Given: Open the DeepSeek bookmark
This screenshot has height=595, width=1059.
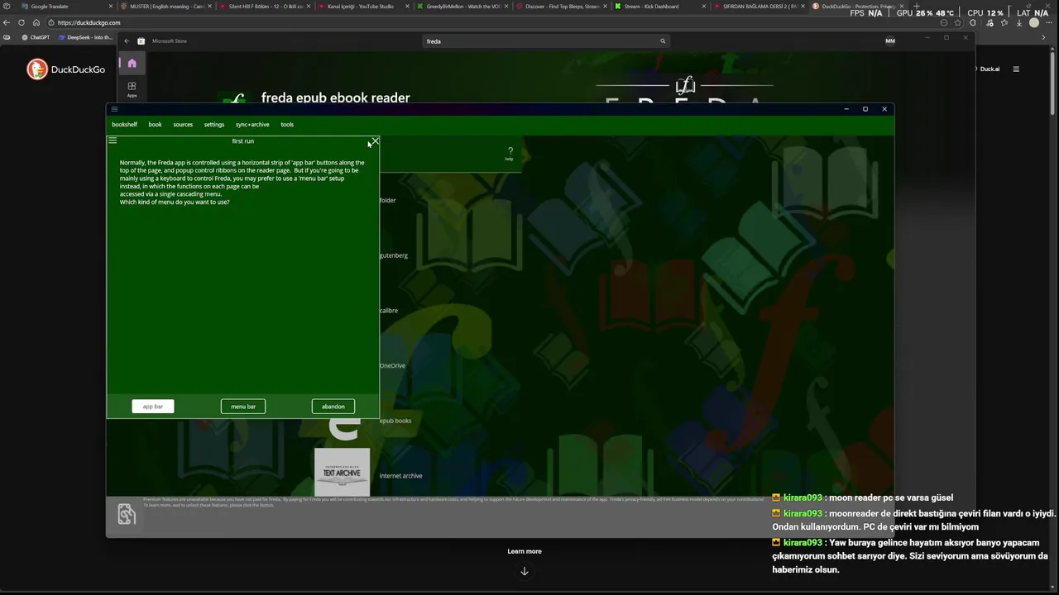Looking at the screenshot, I should click(85, 37).
